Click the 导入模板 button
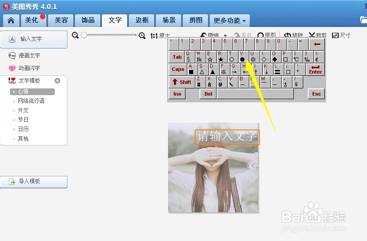Image resolution: width=367 pixels, height=241 pixels. pos(34,182)
